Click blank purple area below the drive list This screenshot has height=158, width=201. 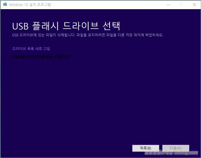pos(100,100)
